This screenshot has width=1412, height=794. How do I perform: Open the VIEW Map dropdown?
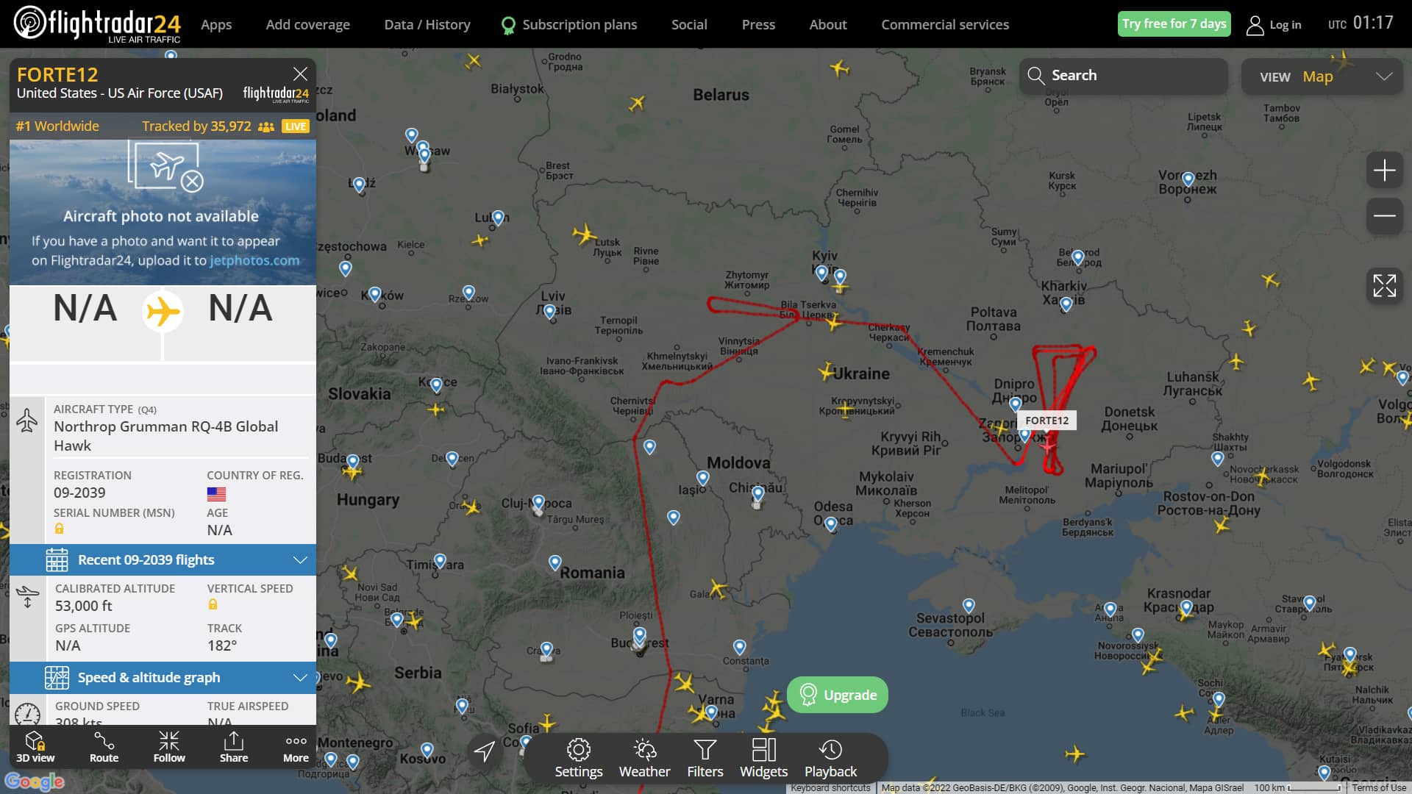pos(1323,76)
